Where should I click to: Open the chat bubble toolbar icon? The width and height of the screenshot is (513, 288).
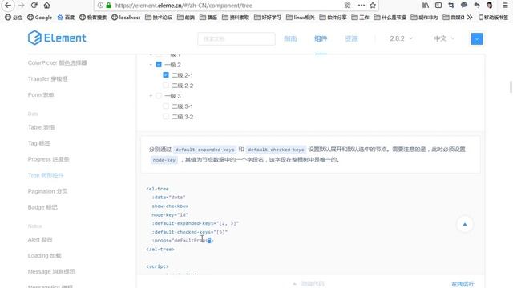[x=464, y=6]
